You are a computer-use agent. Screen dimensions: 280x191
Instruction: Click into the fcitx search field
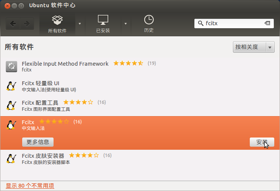(x=234, y=23)
